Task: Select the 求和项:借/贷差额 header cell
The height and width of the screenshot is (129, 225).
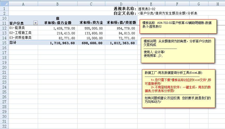Action: pyautogui.click(x=121, y=23)
